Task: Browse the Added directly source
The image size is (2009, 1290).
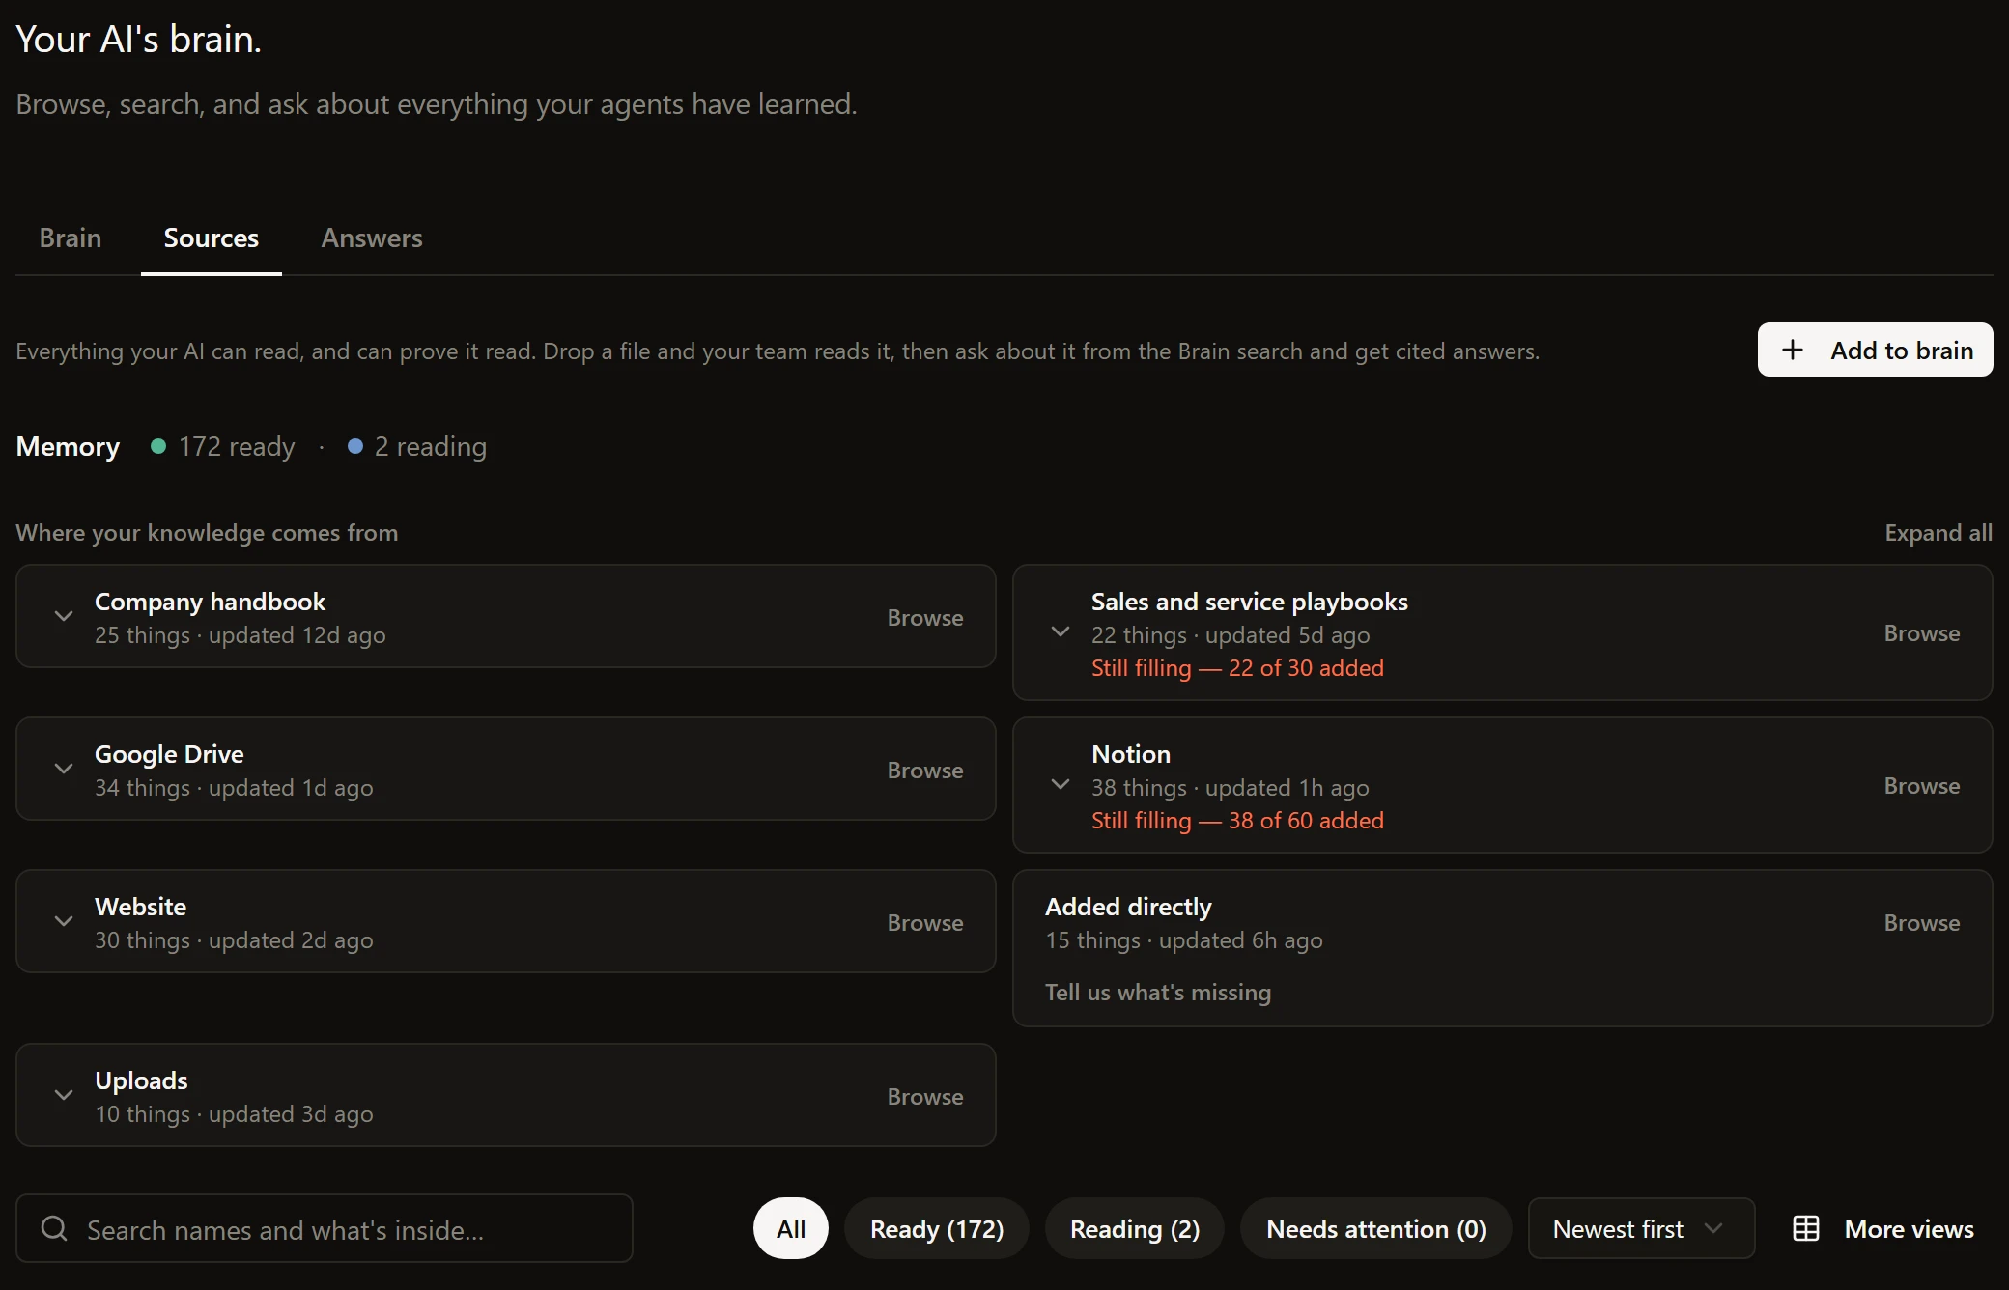Action: click(1922, 922)
